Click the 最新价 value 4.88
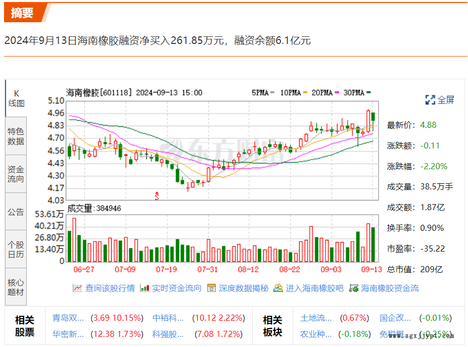 tap(428, 125)
